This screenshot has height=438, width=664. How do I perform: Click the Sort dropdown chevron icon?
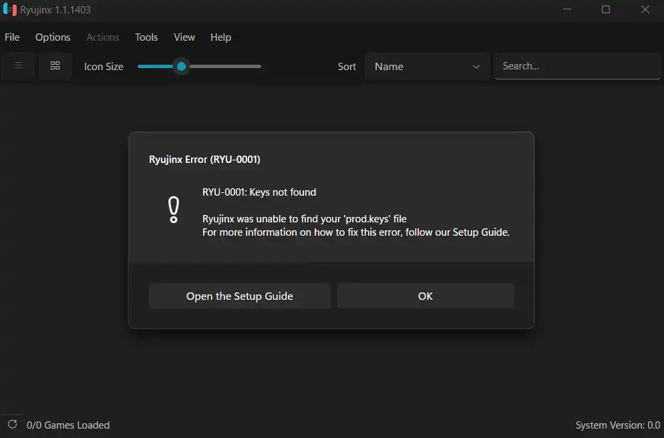(x=476, y=67)
